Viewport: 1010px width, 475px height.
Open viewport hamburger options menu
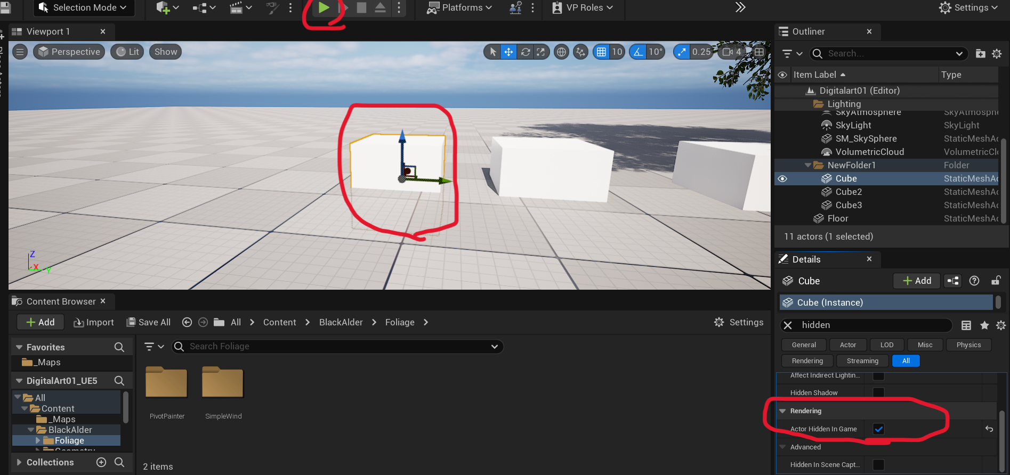click(x=20, y=52)
